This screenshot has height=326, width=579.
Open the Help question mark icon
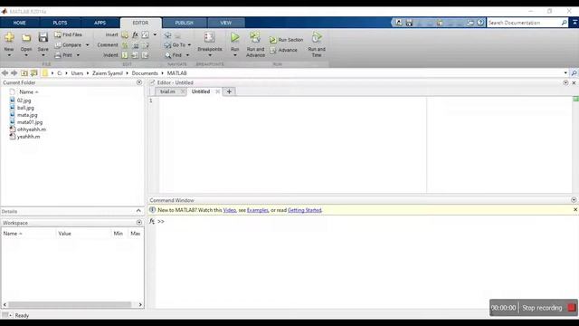pos(480,23)
